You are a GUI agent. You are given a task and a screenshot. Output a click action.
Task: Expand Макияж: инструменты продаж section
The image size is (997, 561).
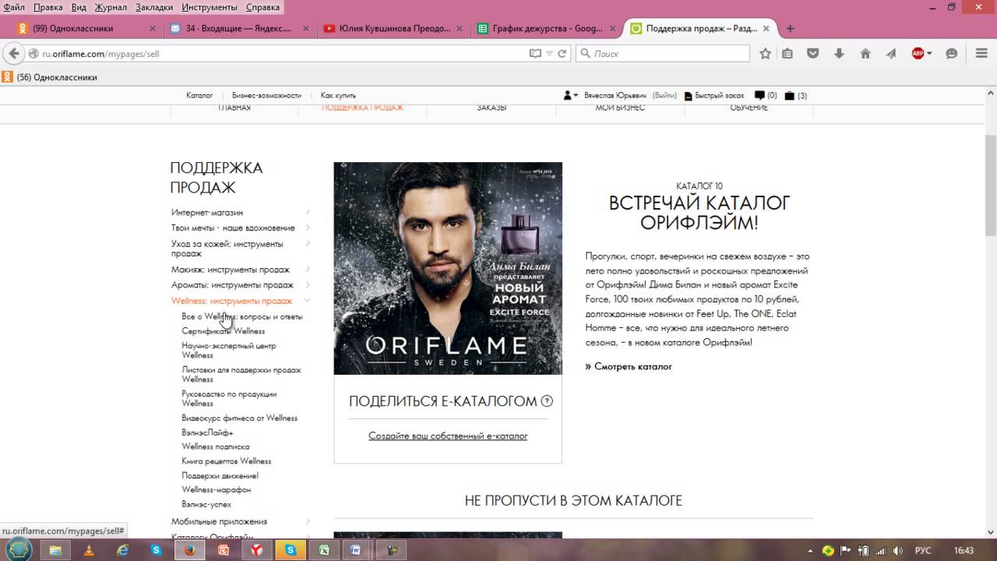308,269
